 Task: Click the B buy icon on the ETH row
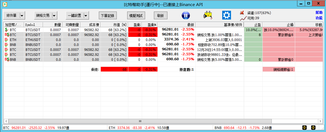pos(6,40)
